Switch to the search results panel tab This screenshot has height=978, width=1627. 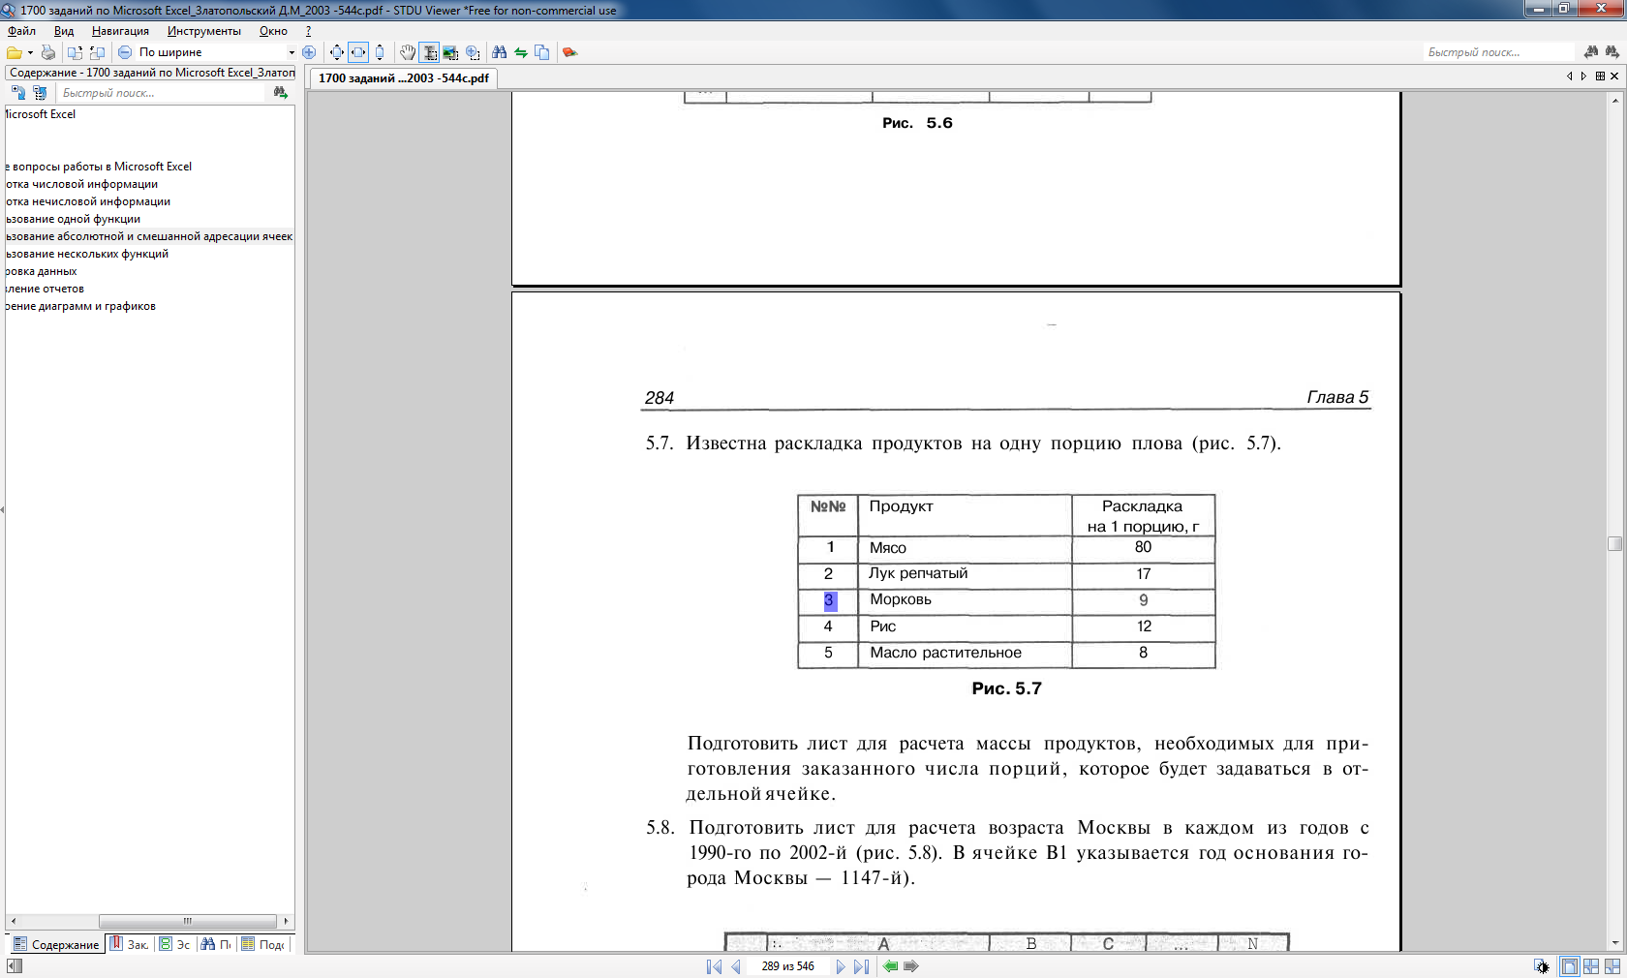(217, 944)
